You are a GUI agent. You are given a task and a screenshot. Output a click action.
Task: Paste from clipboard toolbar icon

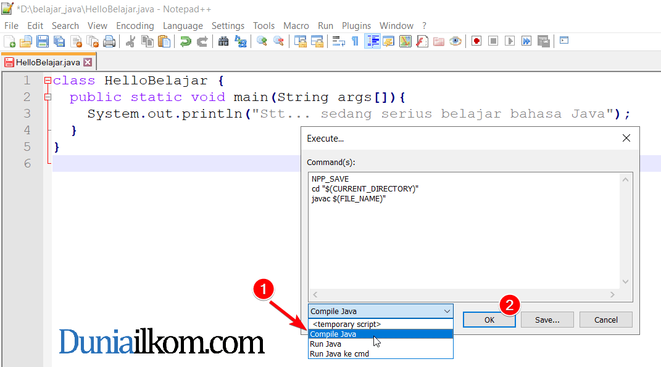(164, 41)
